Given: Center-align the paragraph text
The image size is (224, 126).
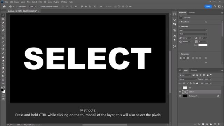Looking at the screenshot, I should [184, 58].
